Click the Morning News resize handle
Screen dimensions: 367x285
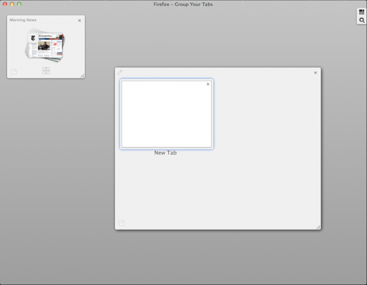tap(82, 75)
